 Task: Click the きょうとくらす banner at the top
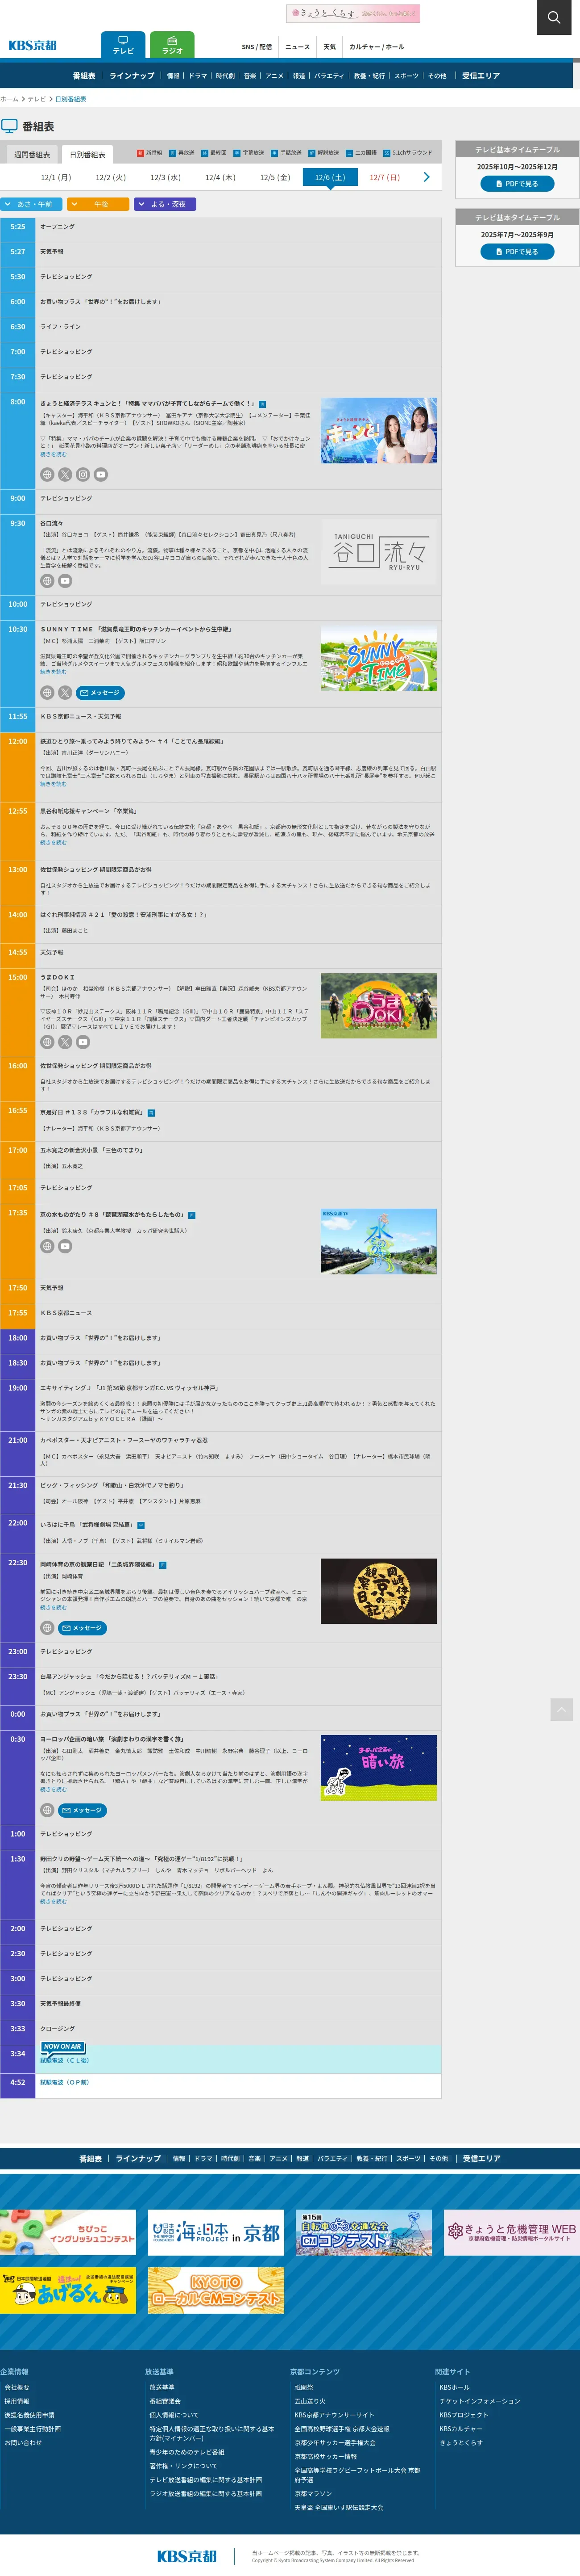click(x=353, y=13)
